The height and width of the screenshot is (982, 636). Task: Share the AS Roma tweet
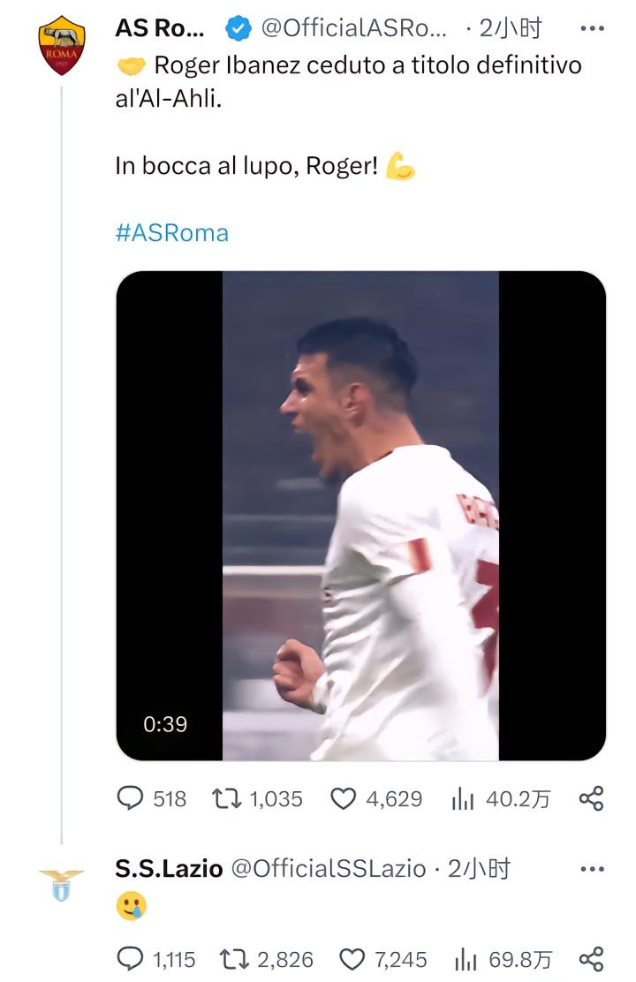[591, 799]
